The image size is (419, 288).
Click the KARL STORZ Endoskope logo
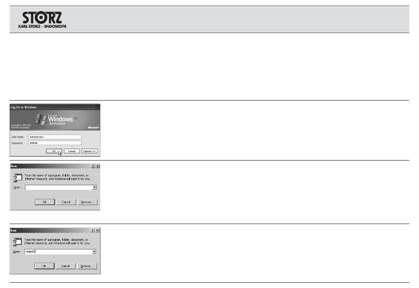(42, 20)
